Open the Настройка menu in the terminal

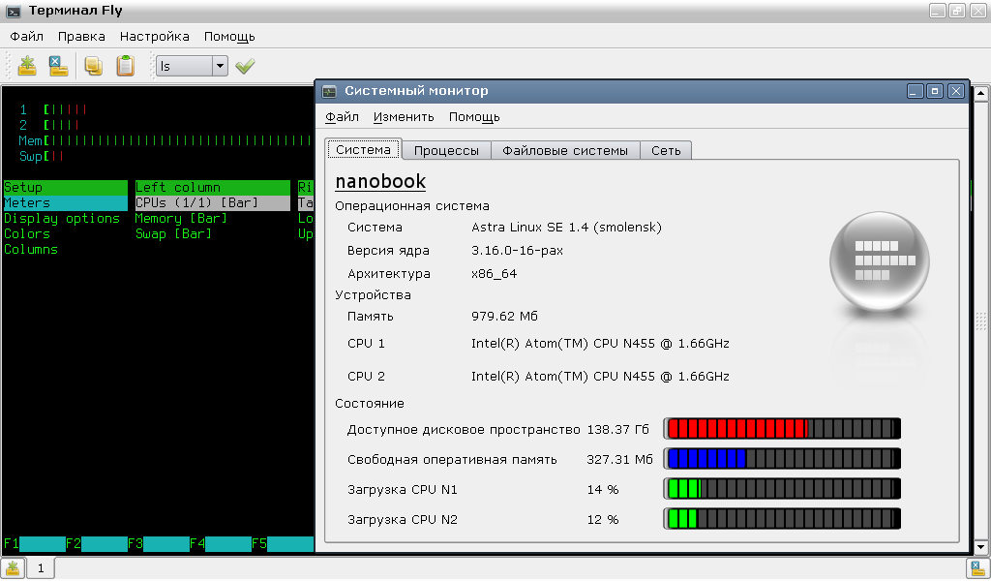[x=155, y=37]
